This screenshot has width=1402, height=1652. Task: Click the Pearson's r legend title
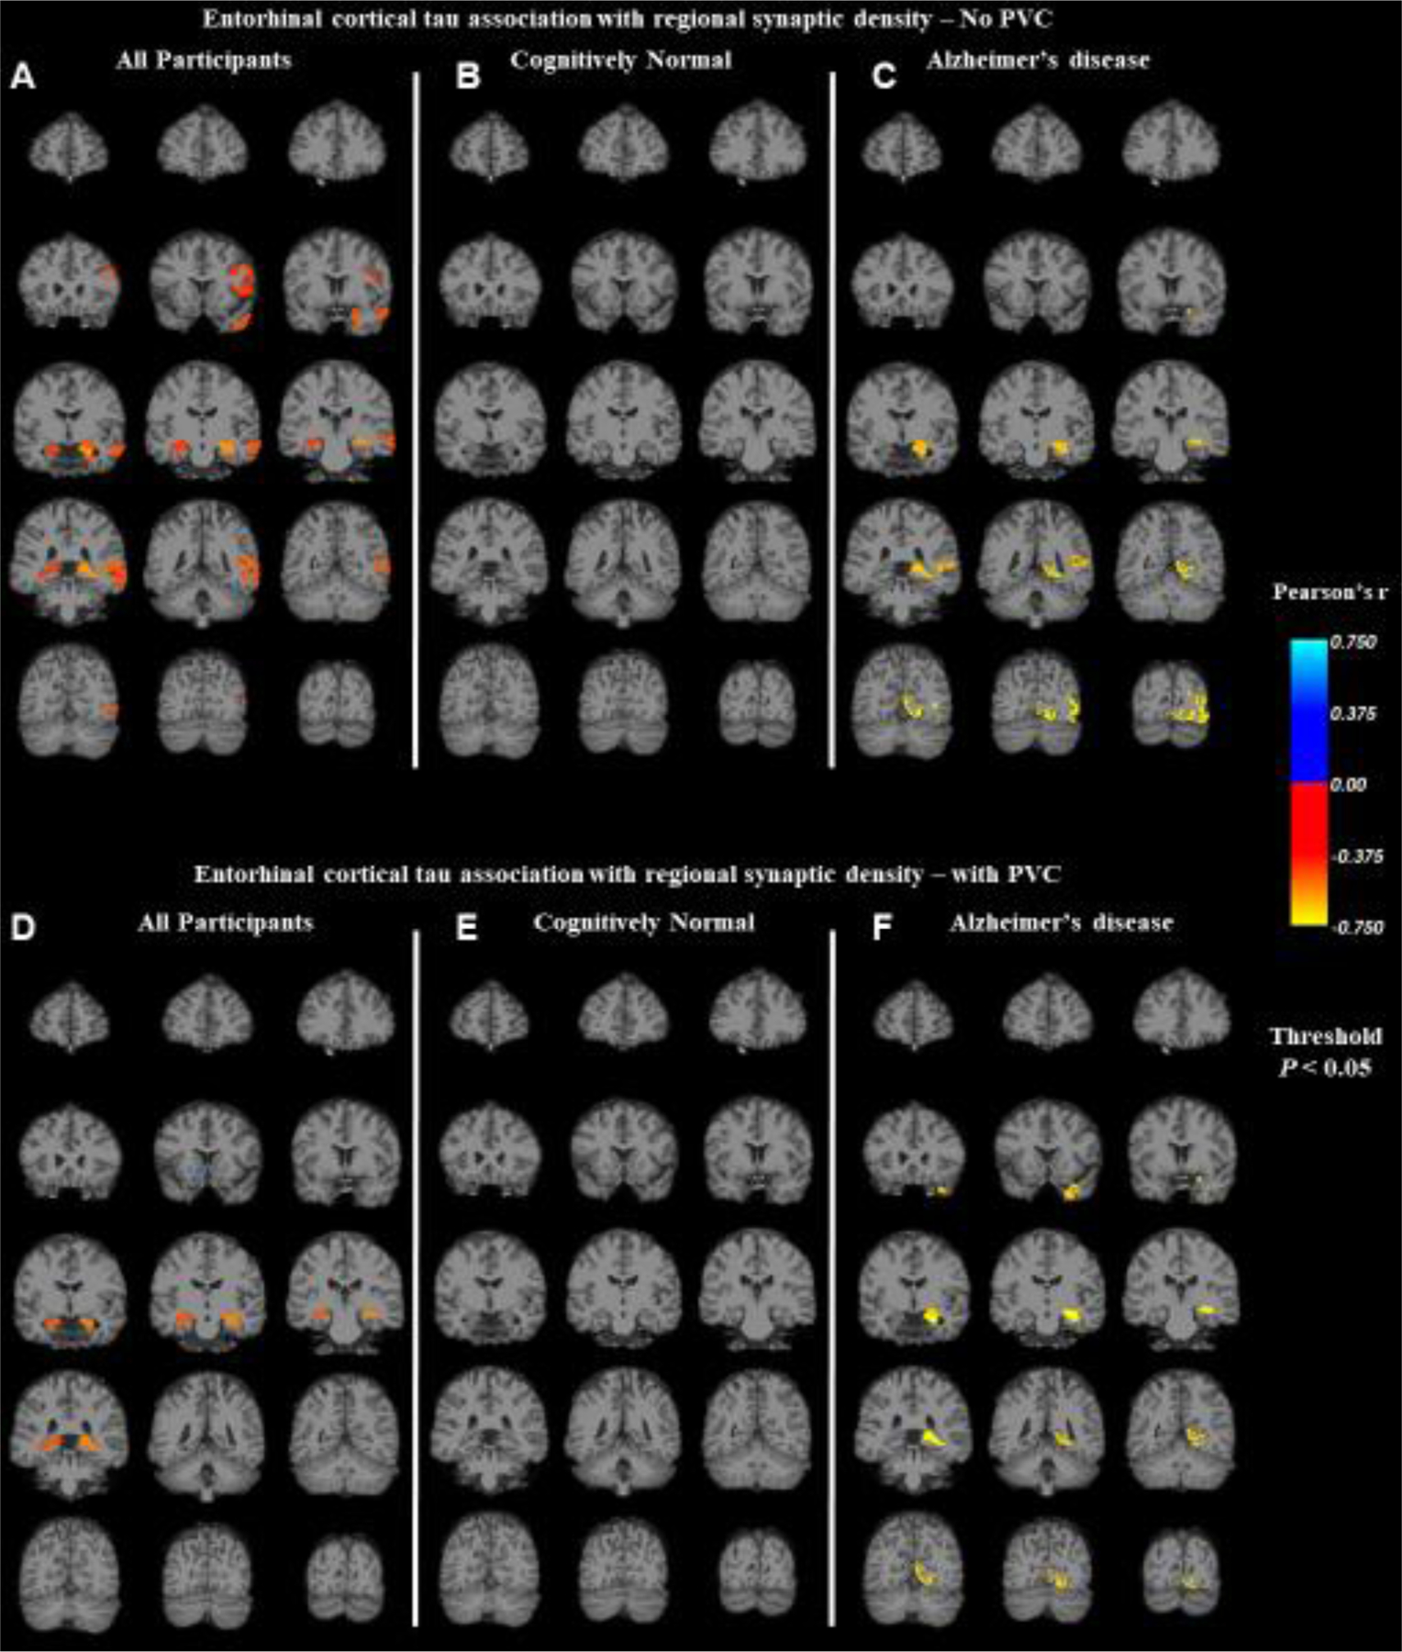[x=1330, y=593]
